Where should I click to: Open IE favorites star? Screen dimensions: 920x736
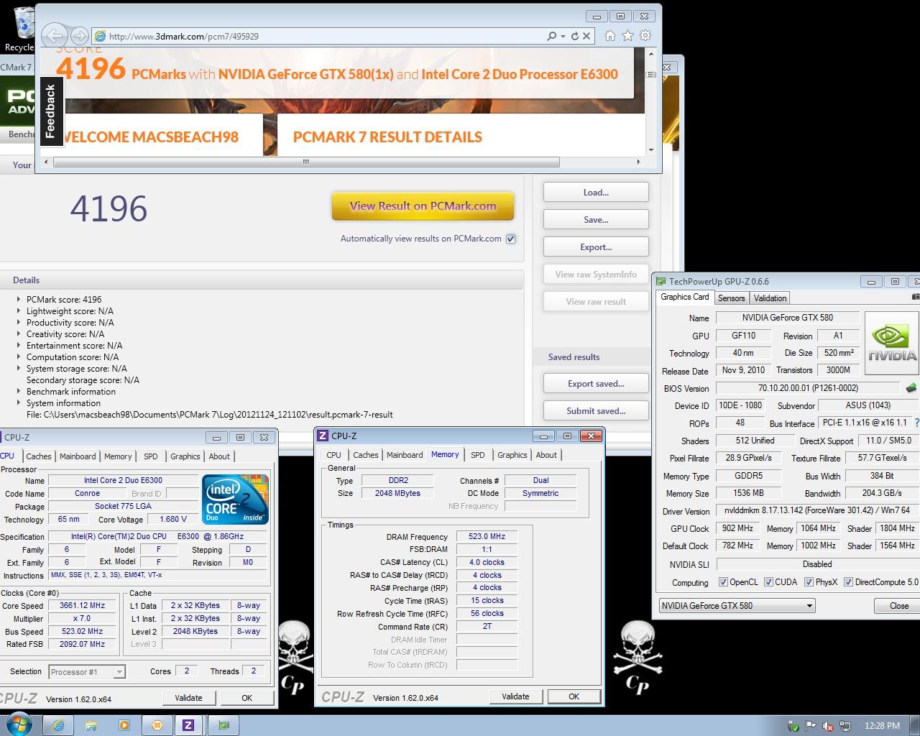coord(627,35)
